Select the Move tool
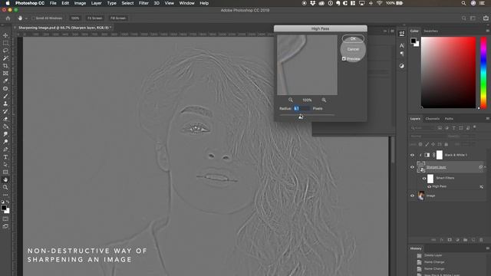The width and height of the screenshot is (491, 276). pyautogui.click(x=5, y=35)
